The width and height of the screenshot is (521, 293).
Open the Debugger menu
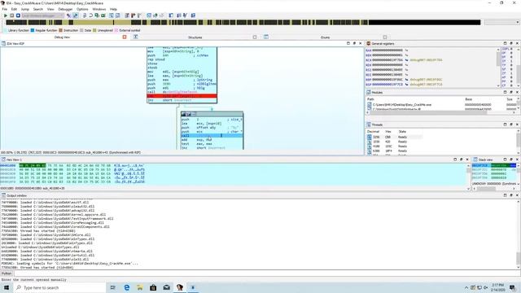65,9
